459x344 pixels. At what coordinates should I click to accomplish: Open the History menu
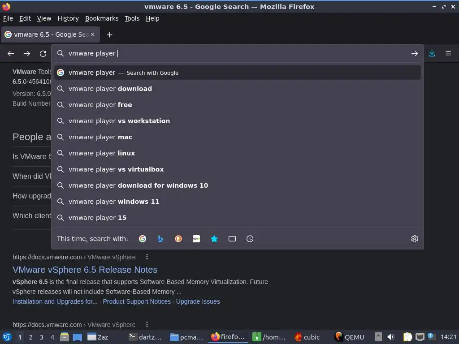click(68, 18)
